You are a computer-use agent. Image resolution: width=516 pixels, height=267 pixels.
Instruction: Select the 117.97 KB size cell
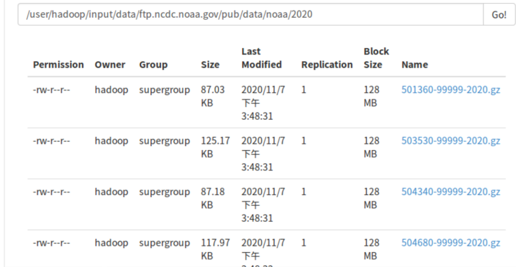pos(215,250)
